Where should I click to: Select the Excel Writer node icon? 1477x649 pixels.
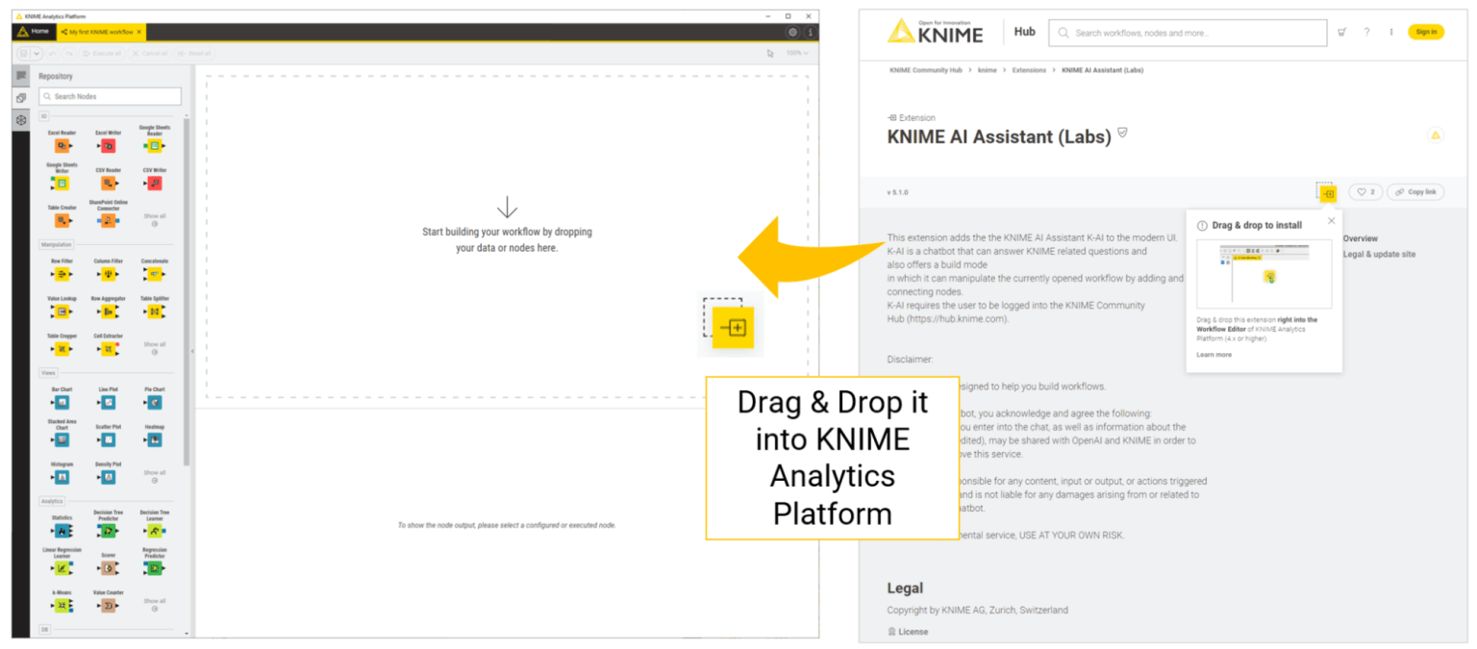[108, 146]
